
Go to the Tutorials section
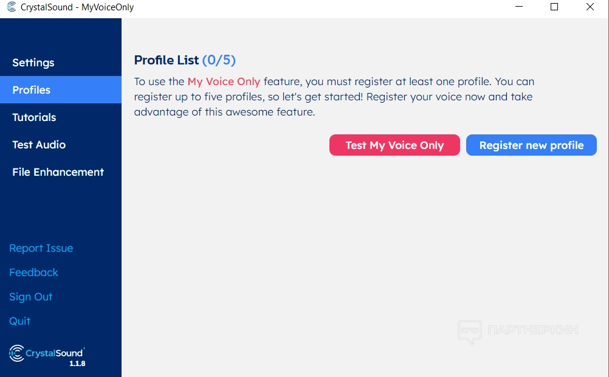click(34, 117)
